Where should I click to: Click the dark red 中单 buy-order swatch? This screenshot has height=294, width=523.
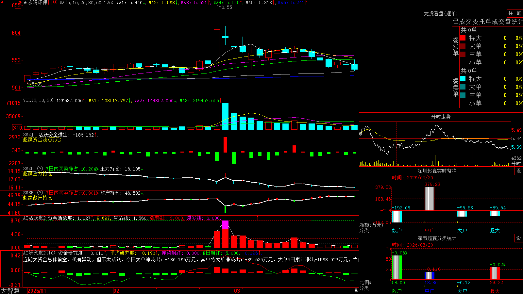click(x=463, y=54)
